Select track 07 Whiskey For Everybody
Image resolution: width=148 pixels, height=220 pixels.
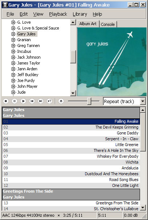(71, 156)
